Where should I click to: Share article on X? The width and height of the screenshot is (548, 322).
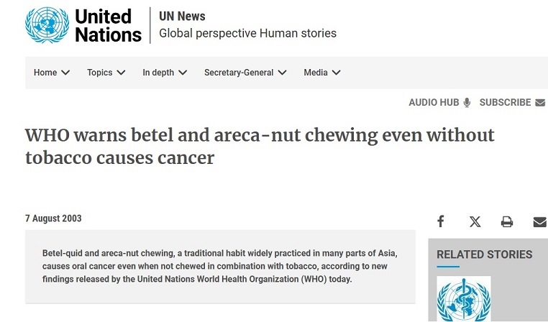pyautogui.click(x=475, y=221)
